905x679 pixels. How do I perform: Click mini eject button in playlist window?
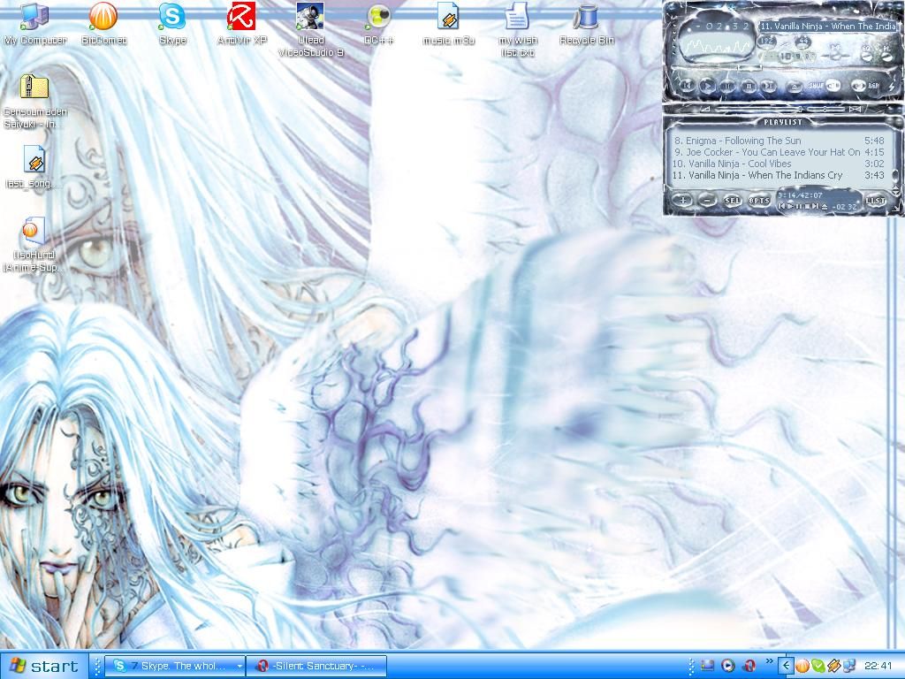click(x=825, y=206)
